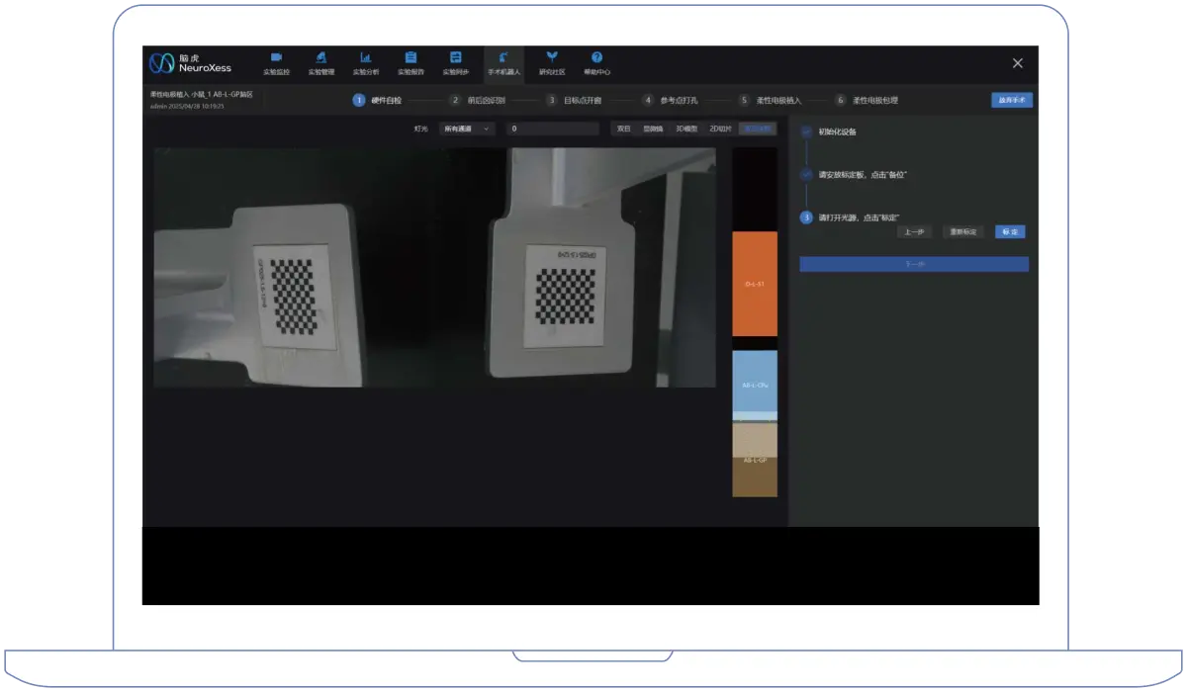Select the highlighted last view mode button
Image resolution: width=1187 pixels, height=692 pixels.
[x=759, y=129]
